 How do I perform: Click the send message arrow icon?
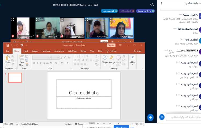pyautogui.click(x=162, y=117)
